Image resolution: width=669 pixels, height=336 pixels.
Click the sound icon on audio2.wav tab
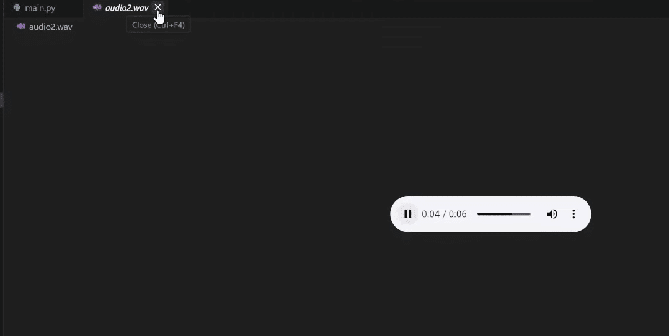click(97, 7)
